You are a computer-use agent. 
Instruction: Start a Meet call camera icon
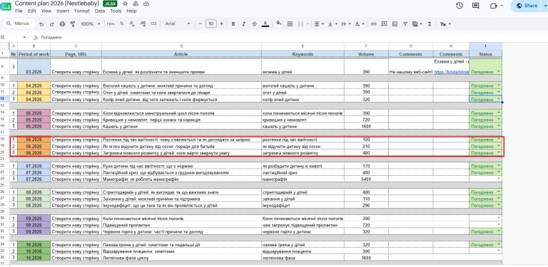point(494,6)
